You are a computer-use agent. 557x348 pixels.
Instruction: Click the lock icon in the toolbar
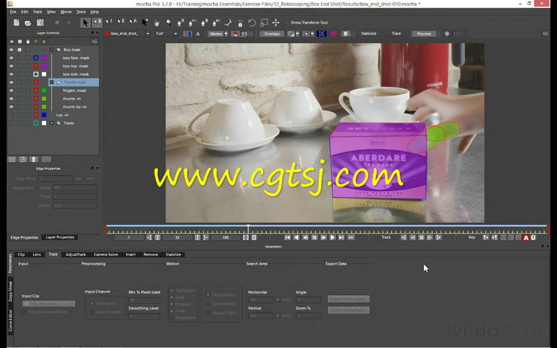(x=240, y=23)
